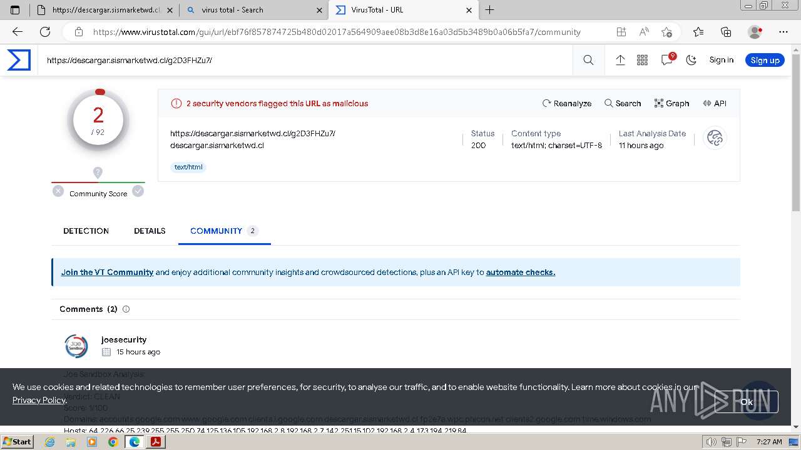Open the Collections icon
801x450 pixels.
[x=726, y=32]
